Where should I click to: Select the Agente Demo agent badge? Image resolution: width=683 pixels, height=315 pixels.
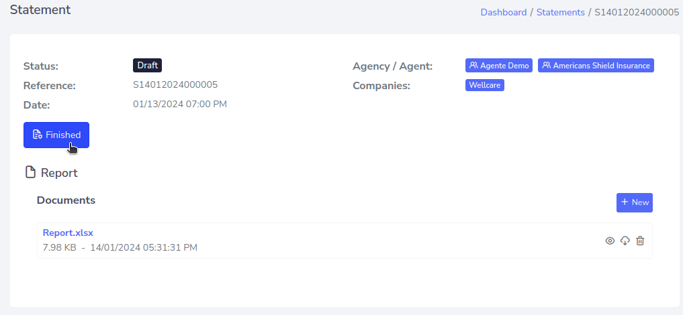[499, 66]
